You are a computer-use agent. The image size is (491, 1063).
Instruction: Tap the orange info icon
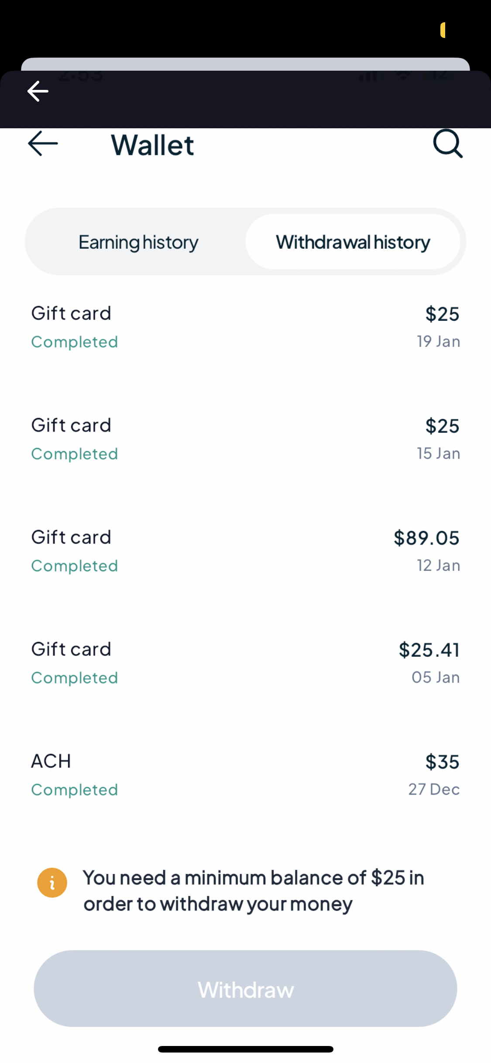click(x=52, y=882)
